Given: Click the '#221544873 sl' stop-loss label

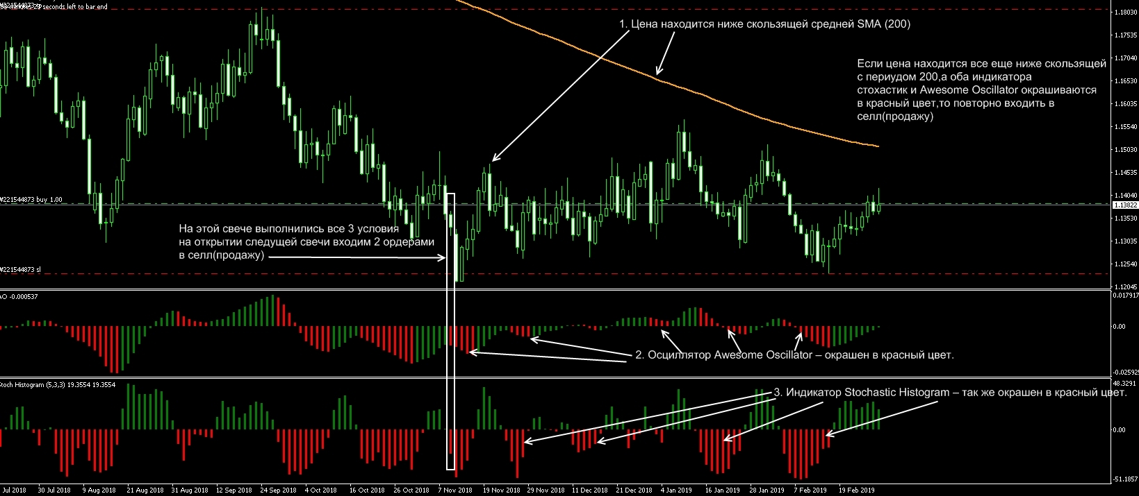Looking at the screenshot, I should pos(21,269).
